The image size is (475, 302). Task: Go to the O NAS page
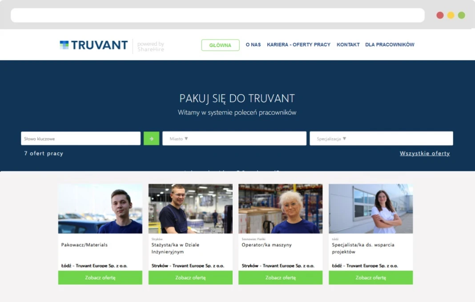tap(253, 44)
